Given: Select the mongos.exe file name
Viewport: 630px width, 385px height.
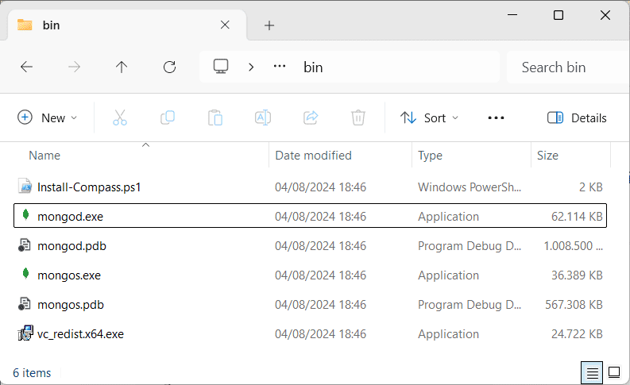Looking at the screenshot, I should [69, 275].
